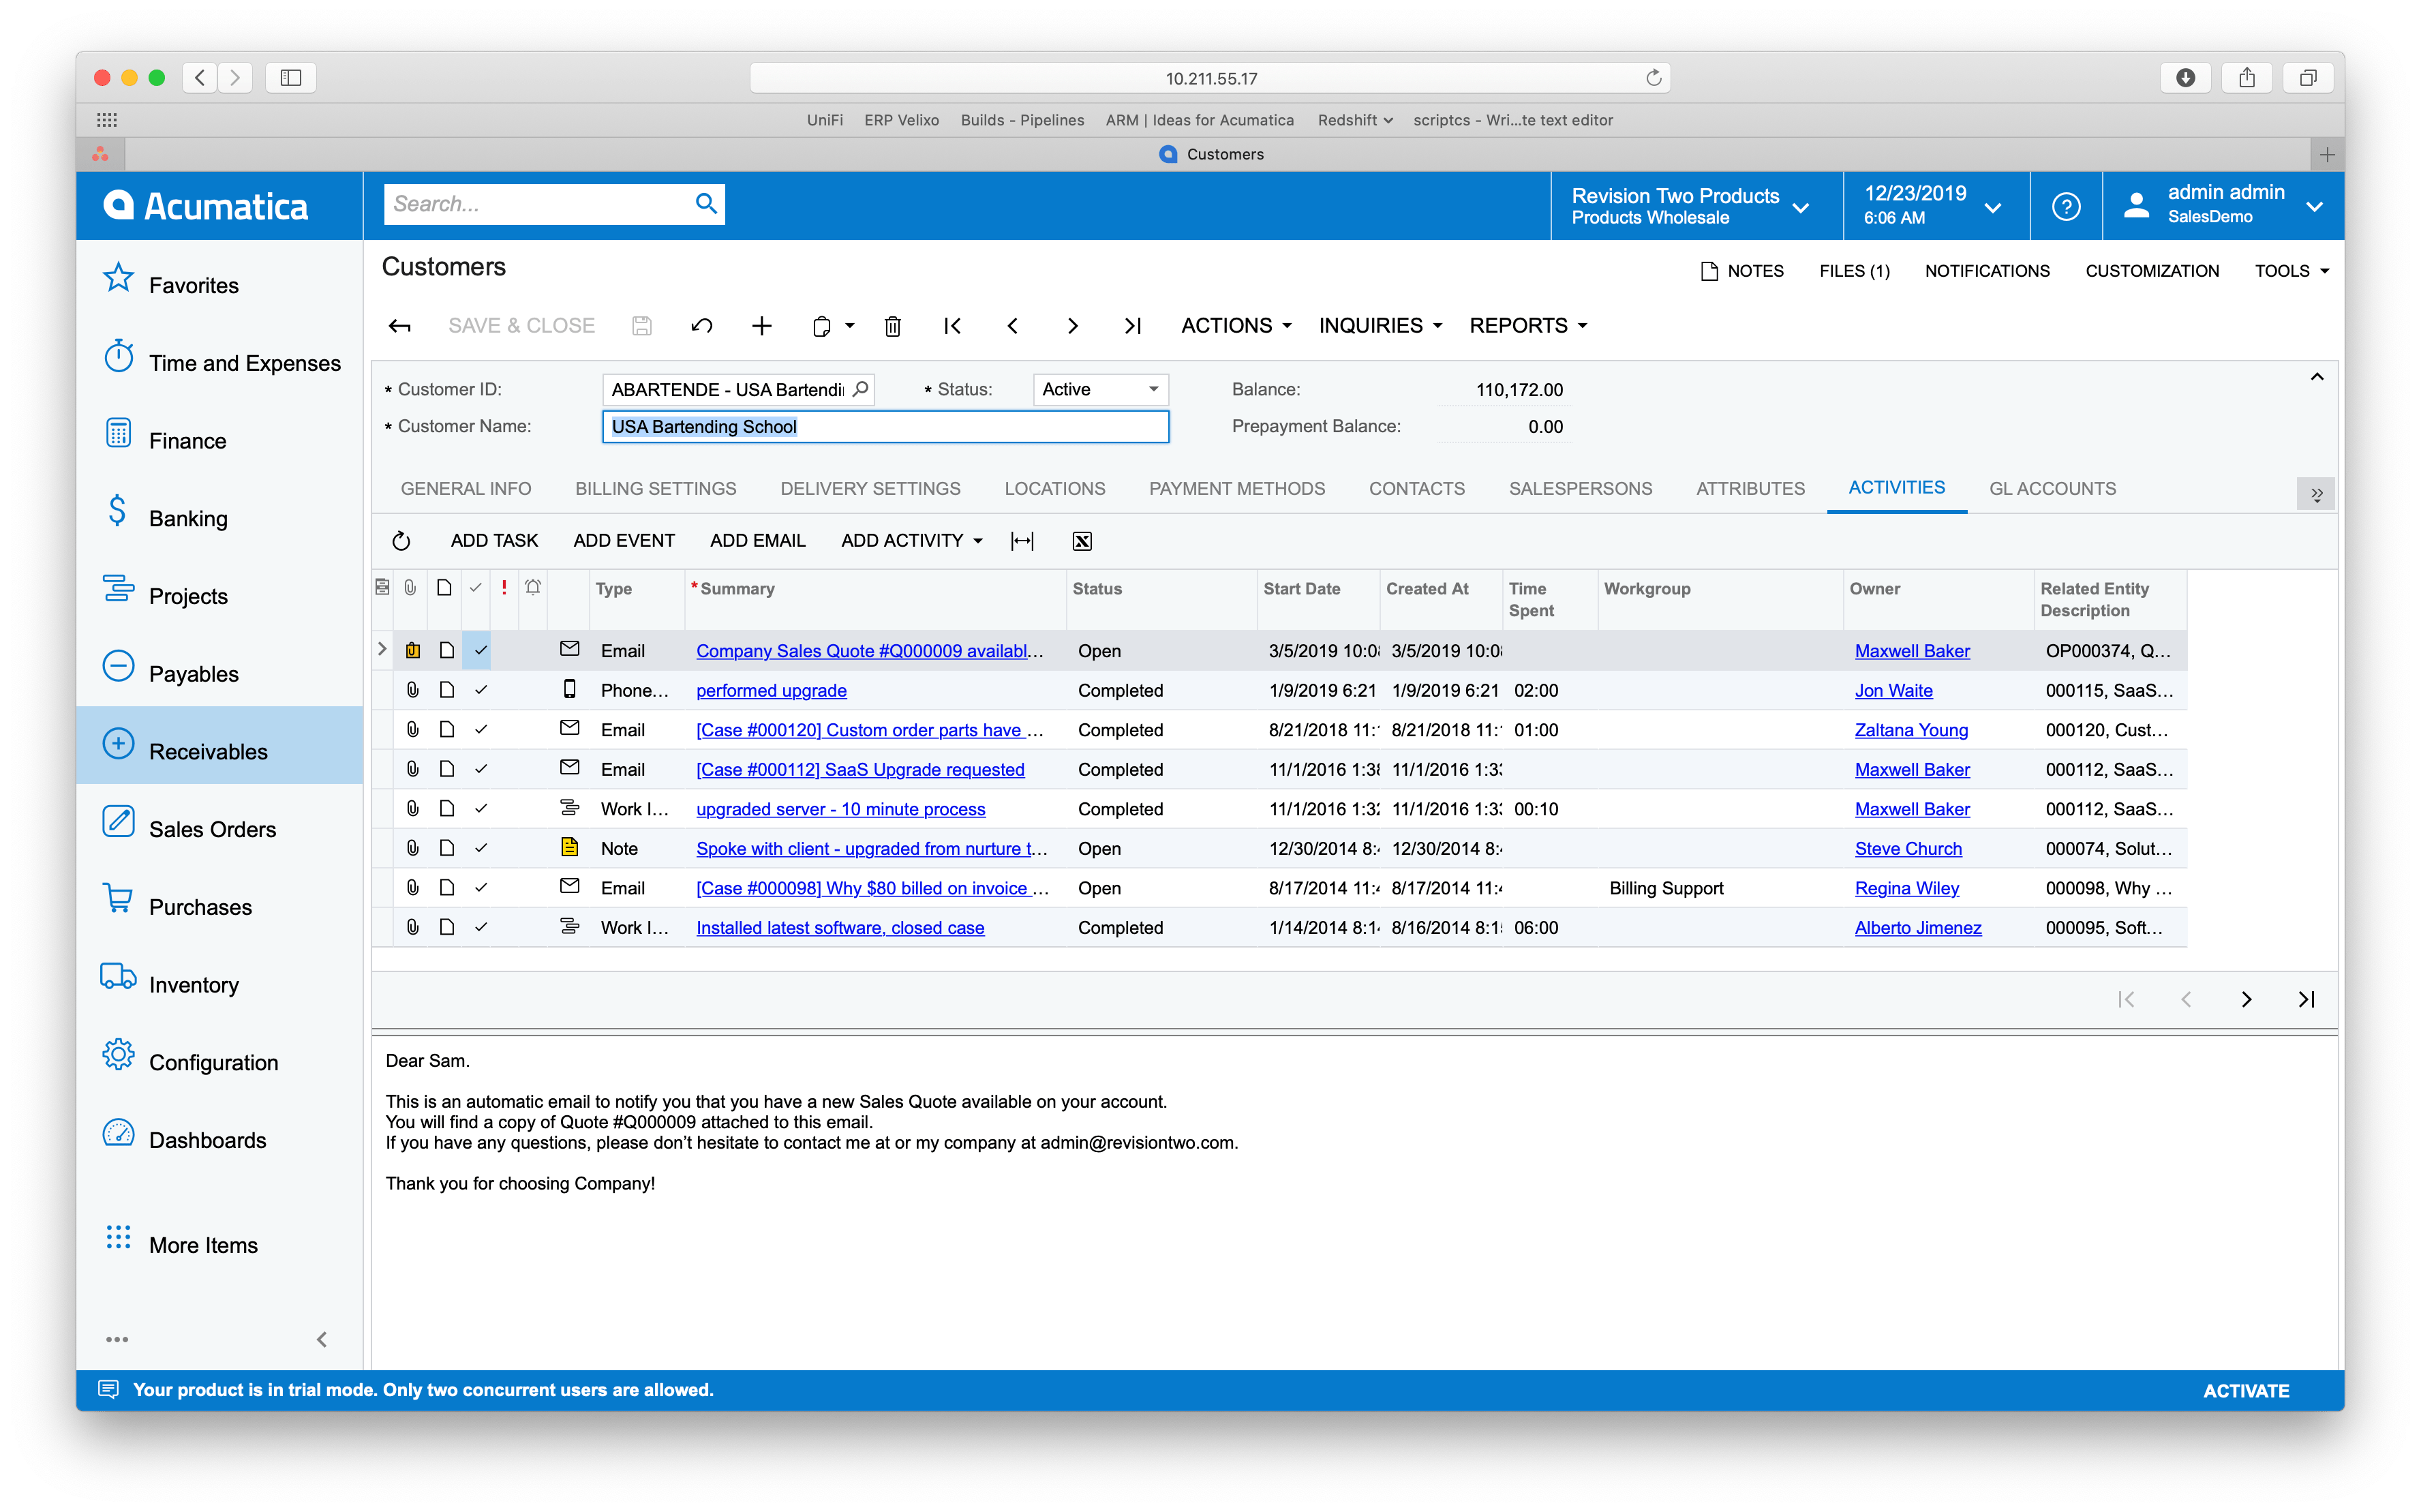Open the ACTIONS dropdown menu
This screenshot has height=1512, width=2421.
click(x=1236, y=326)
